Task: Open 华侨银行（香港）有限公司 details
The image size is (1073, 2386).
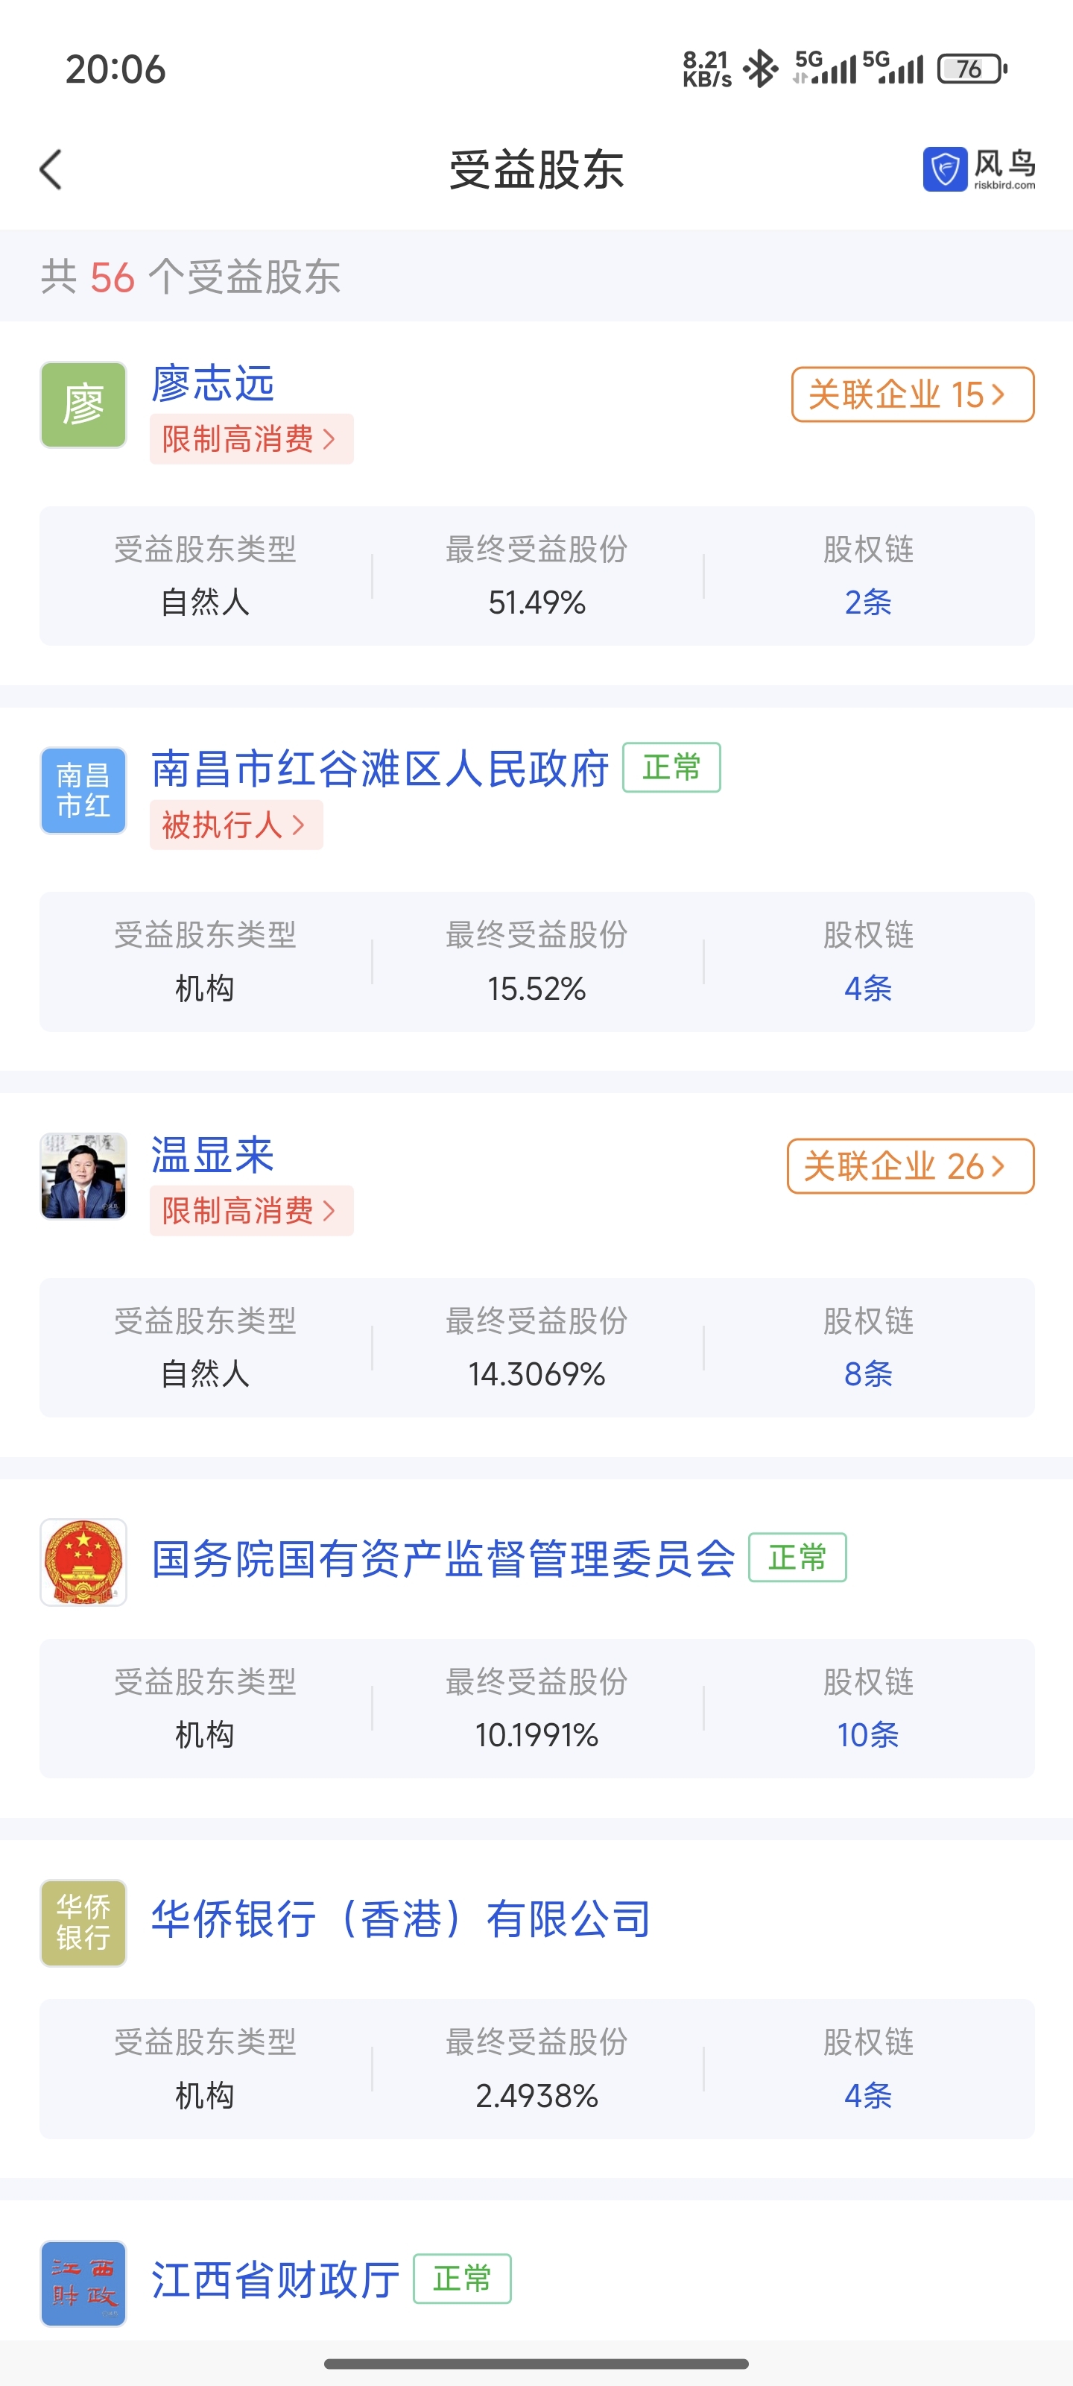Action: click(401, 1919)
